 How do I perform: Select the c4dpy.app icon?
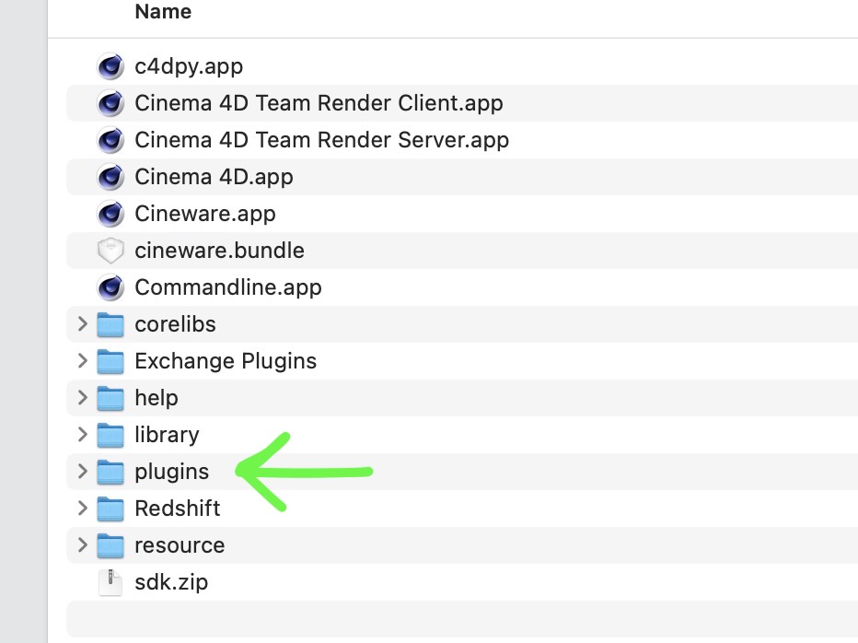(x=110, y=66)
